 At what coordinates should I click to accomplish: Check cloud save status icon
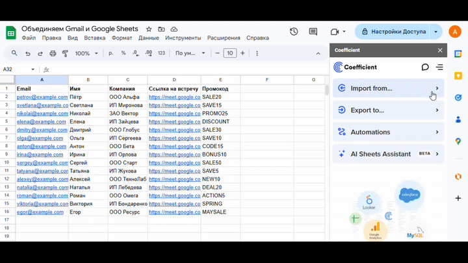(x=174, y=29)
